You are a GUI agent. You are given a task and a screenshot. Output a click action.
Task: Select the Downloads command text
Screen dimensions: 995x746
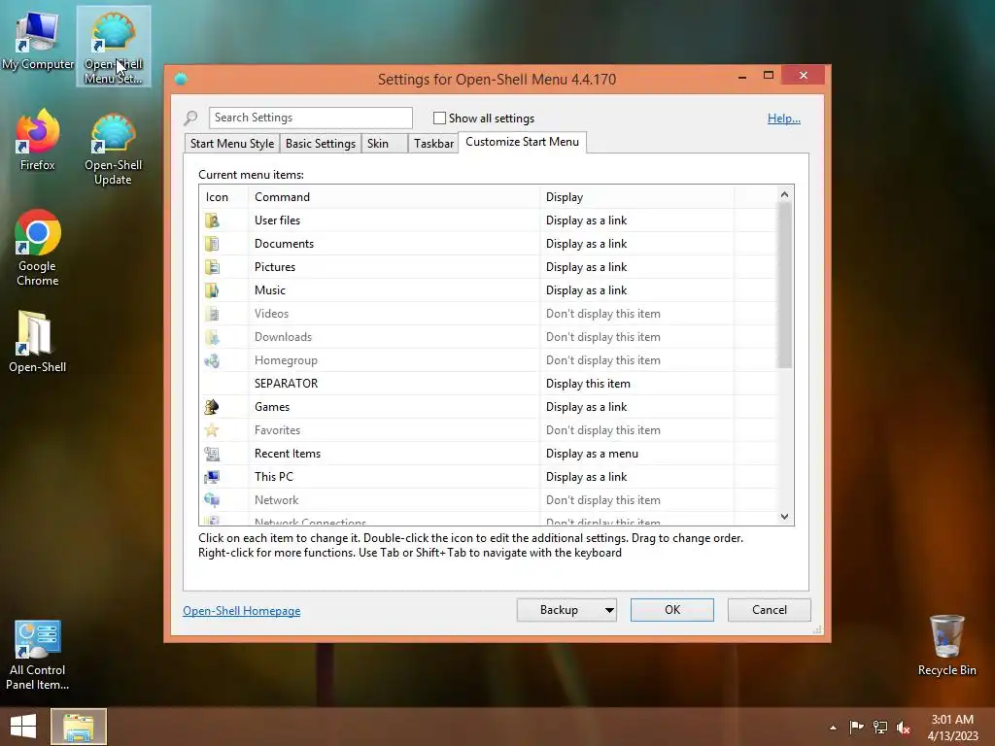pos(283,337)
